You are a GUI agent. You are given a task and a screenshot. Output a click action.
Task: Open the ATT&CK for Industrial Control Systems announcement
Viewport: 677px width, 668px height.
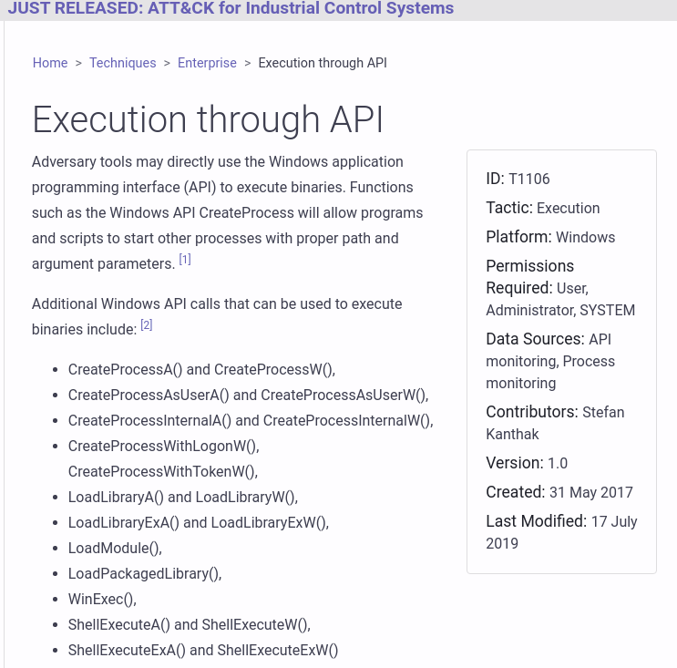(x=231, y=9)
